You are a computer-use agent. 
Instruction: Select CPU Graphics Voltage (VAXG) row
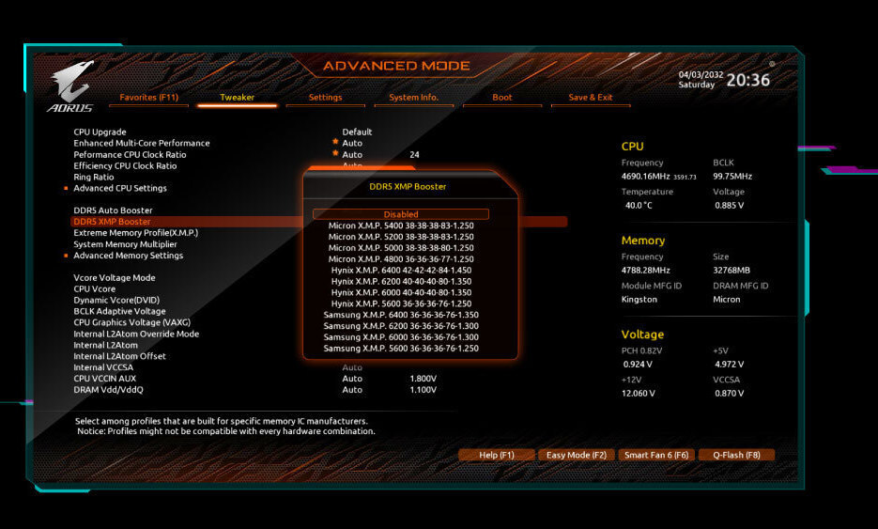[x=131, y=323]
